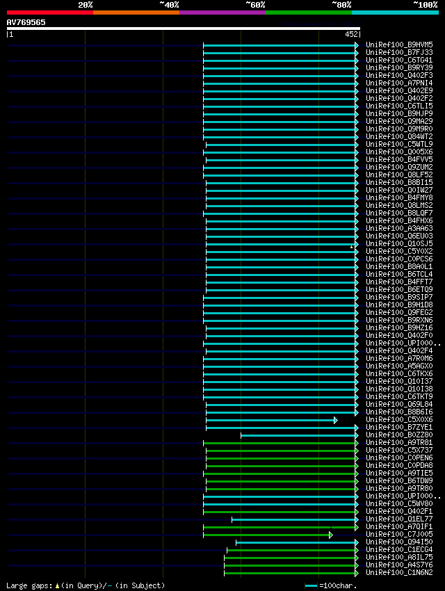Image resolution: width=445 pixels, height=591 pixels.
Task: Select the UniRef100_B9HJP9 label
Action: [x=399, y=113]
